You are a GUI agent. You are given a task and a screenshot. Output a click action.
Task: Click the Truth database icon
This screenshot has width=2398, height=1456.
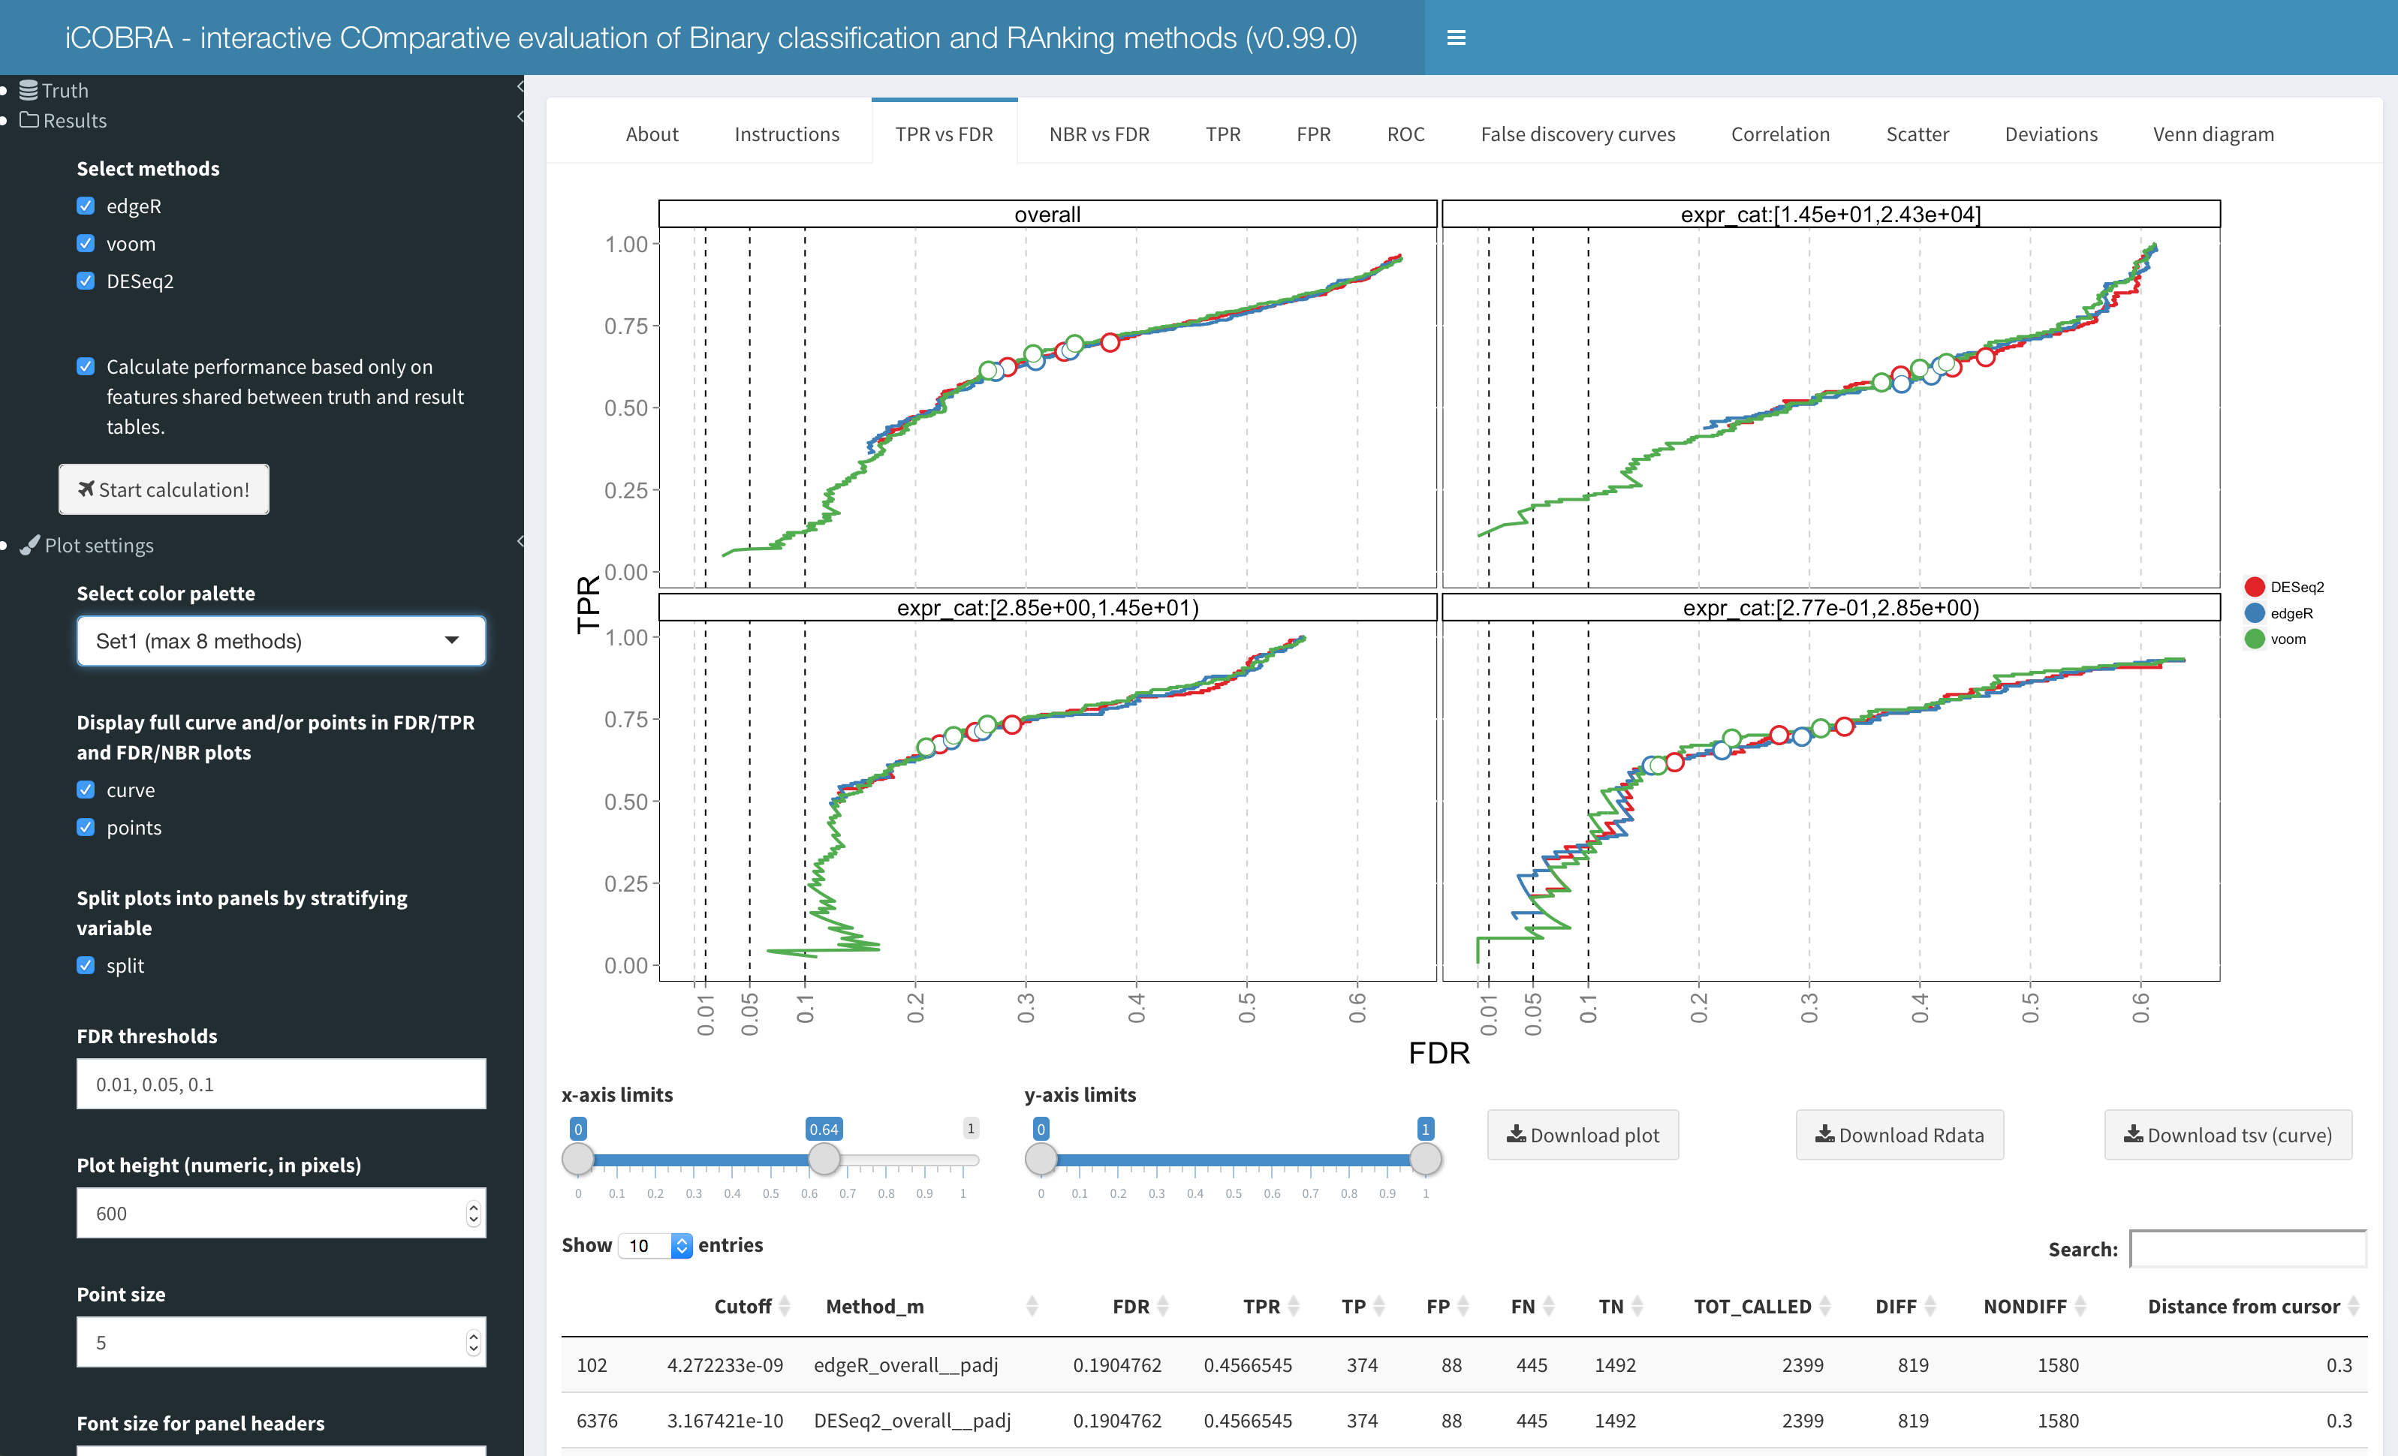click(29, 91)
